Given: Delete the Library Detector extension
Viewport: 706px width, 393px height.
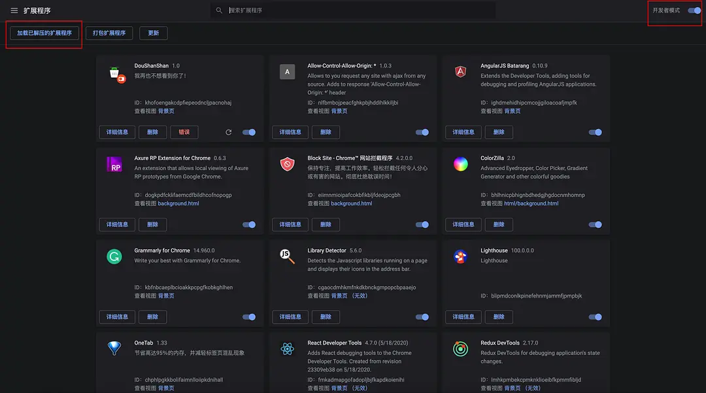Looking at the screenshot, I should pyautogui.click(x=326, y=317).
